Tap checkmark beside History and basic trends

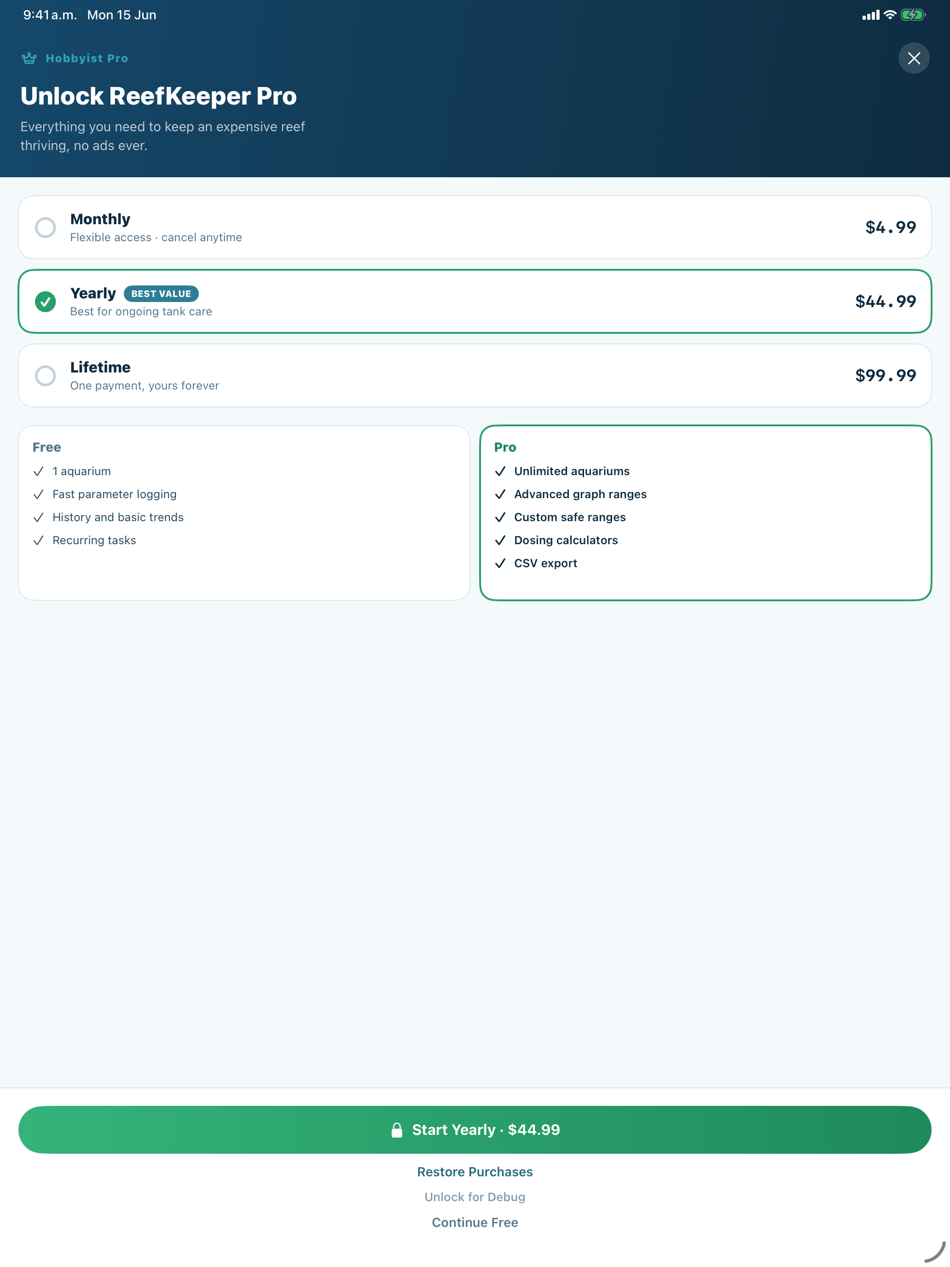tap(38, 517)
